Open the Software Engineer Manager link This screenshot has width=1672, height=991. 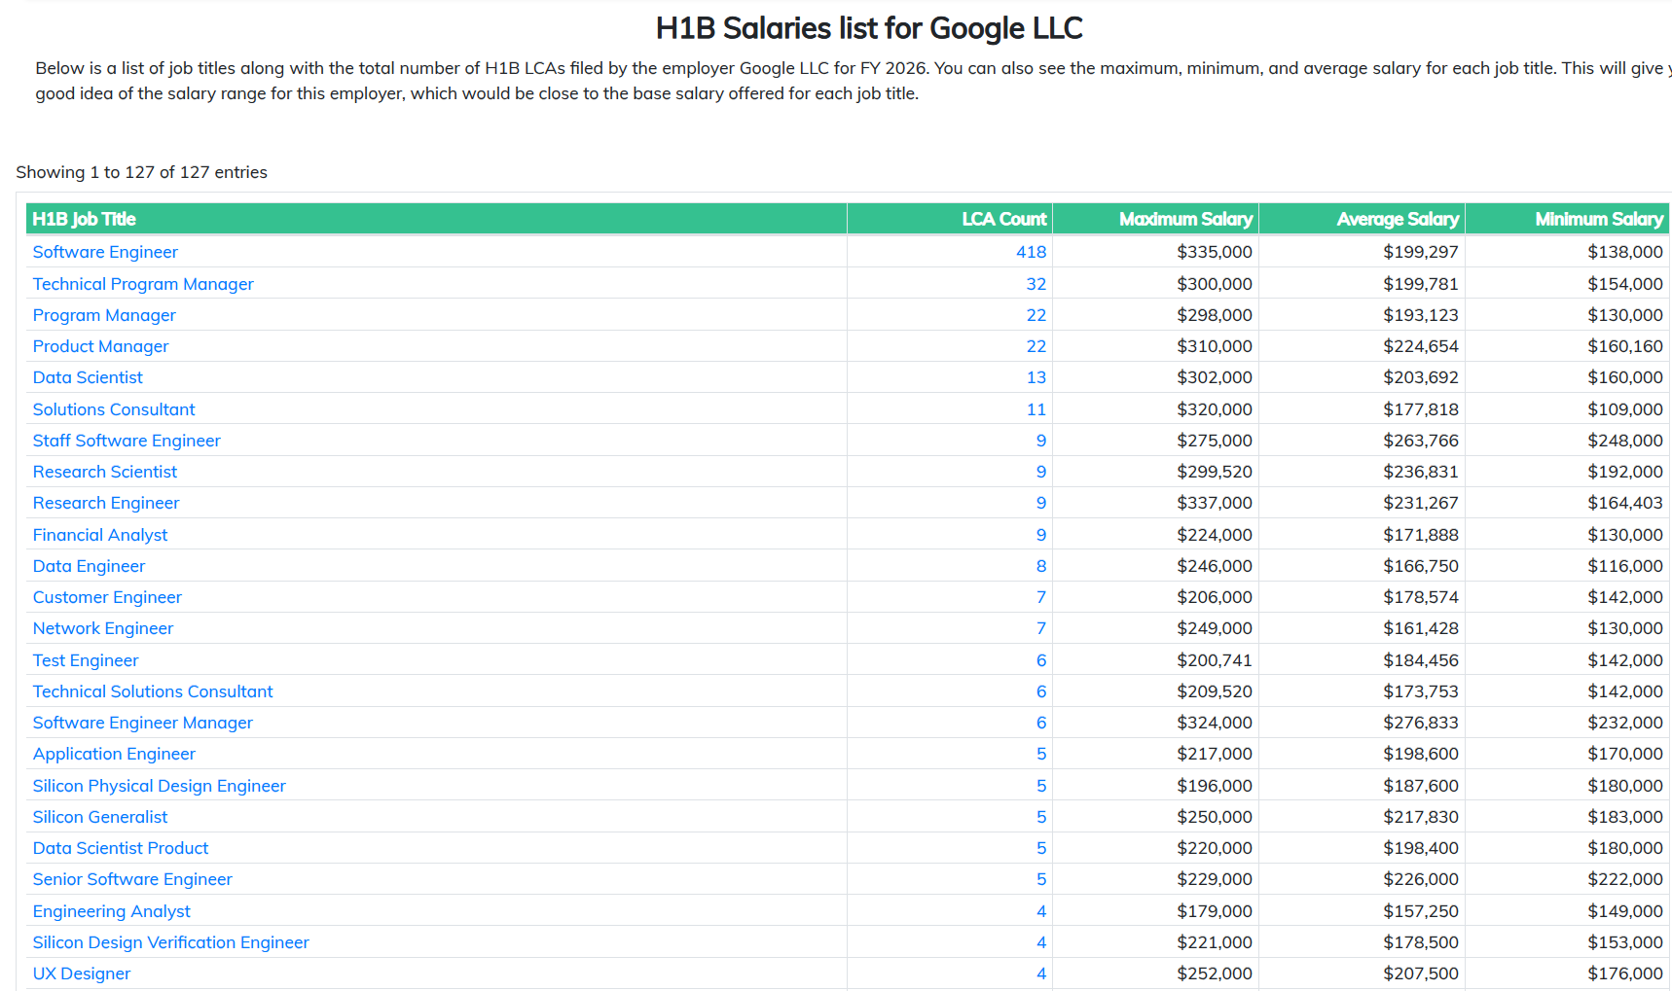pos(143,723)
